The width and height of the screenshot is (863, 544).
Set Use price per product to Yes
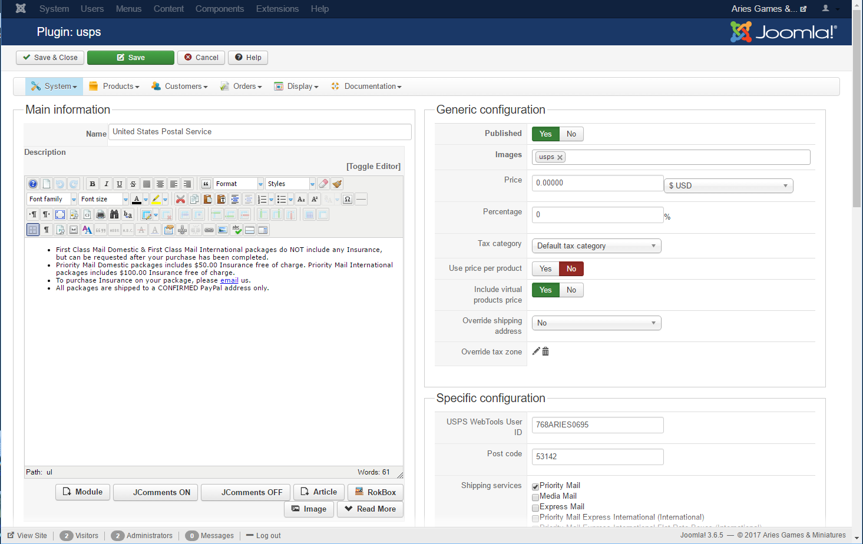(545, 269)
